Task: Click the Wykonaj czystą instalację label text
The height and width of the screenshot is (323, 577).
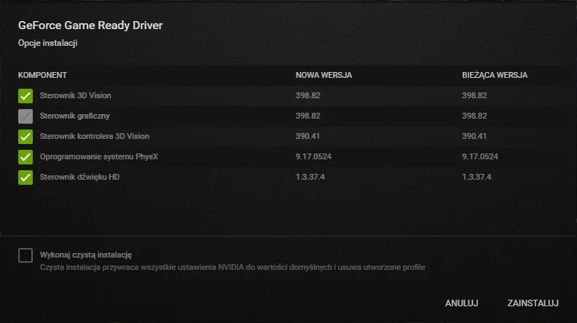Action: point(85,255)
